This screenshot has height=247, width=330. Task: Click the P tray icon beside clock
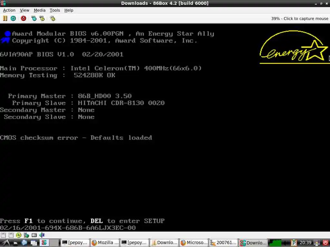point(294,243)
